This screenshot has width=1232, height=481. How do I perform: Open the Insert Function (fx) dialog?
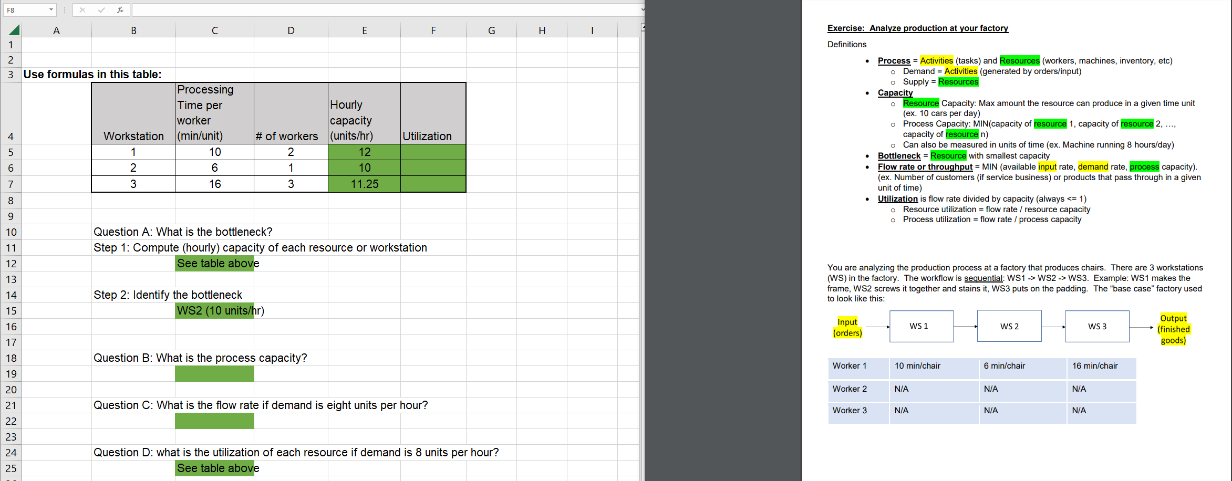click(x=120, y=10)
